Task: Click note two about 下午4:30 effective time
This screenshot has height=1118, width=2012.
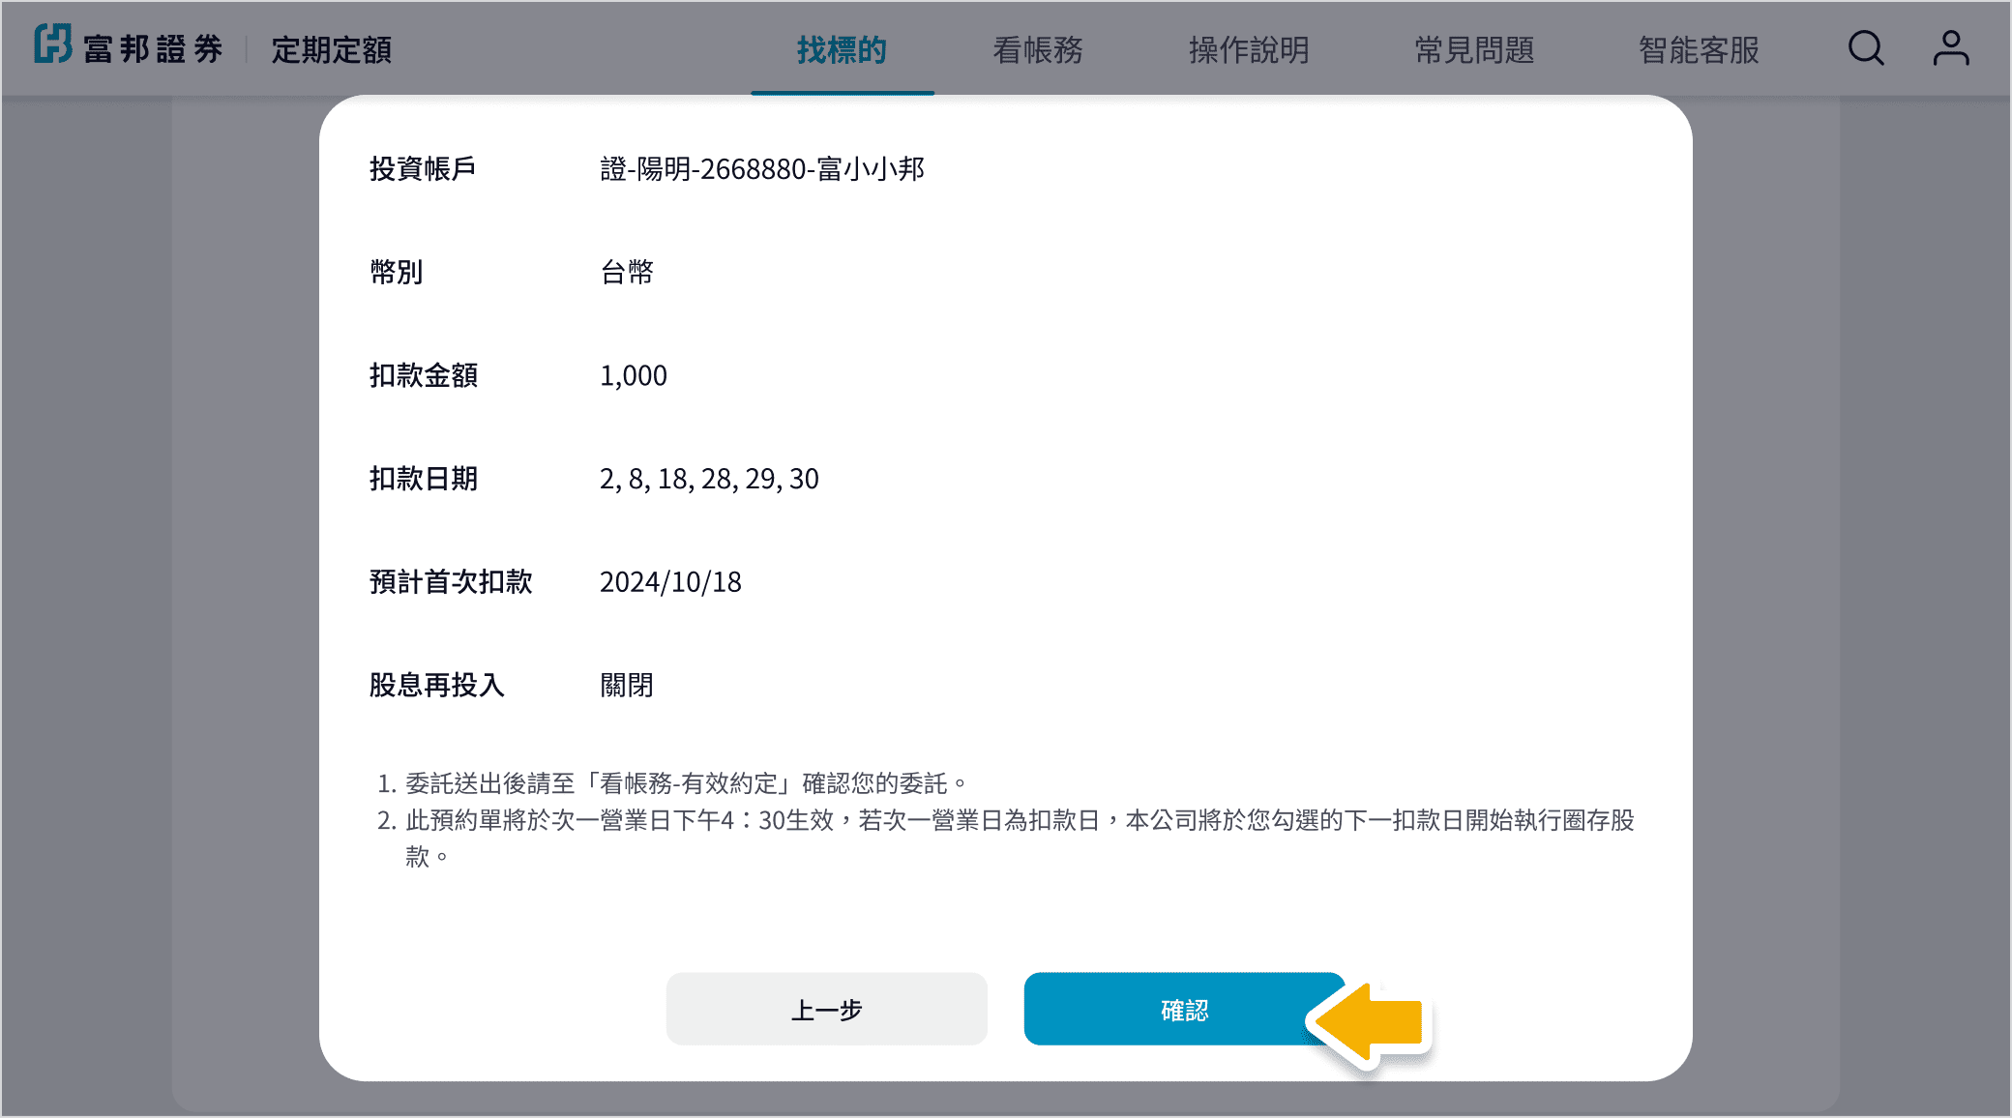Action: click(x=1006, y=821)
